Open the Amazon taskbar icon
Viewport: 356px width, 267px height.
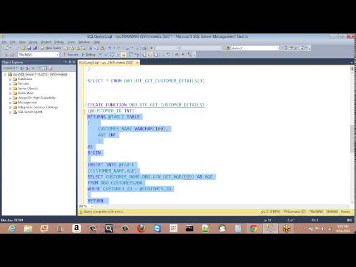(x=77, y=229)
